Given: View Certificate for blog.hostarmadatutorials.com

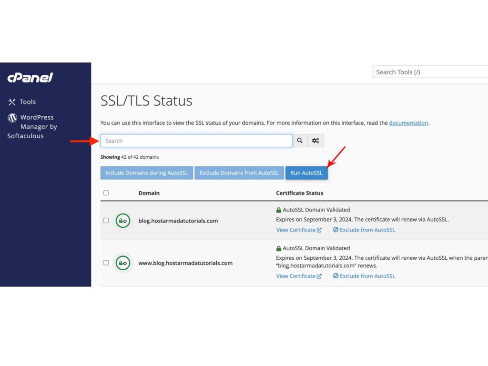Looking at the screenshot, I should point(299,230).
